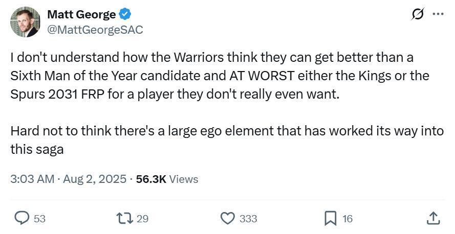Click the Grok slashed-circle icon

point(417,14)
